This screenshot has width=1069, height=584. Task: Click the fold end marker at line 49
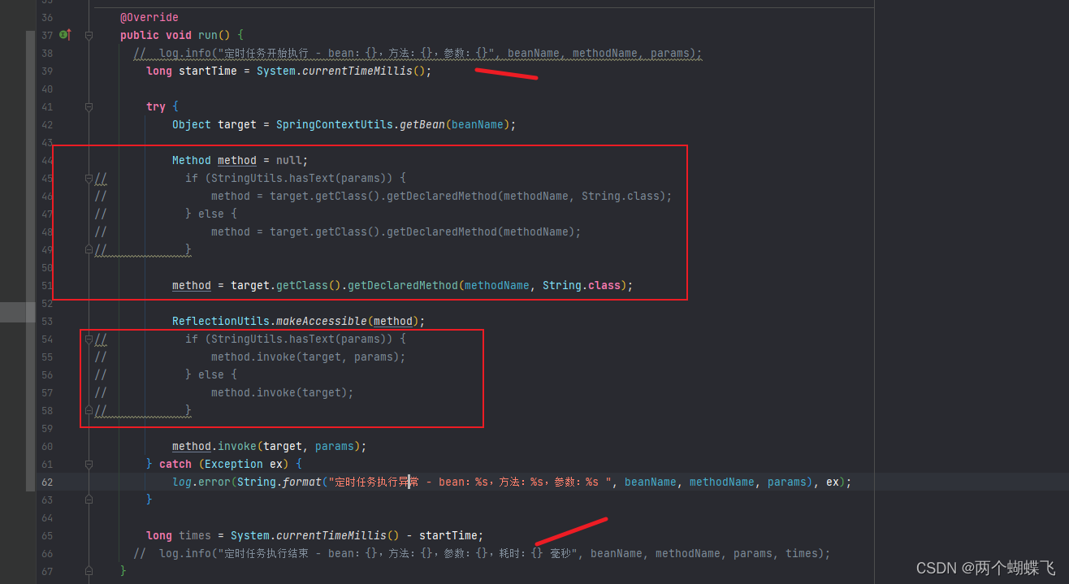[x=89, y=249]
